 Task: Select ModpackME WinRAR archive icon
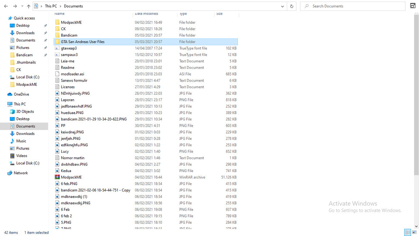[57, 177]
